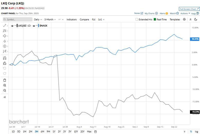Open the Actions dropdown
Viewport: 200px width, 136px height.
[185, 13]
